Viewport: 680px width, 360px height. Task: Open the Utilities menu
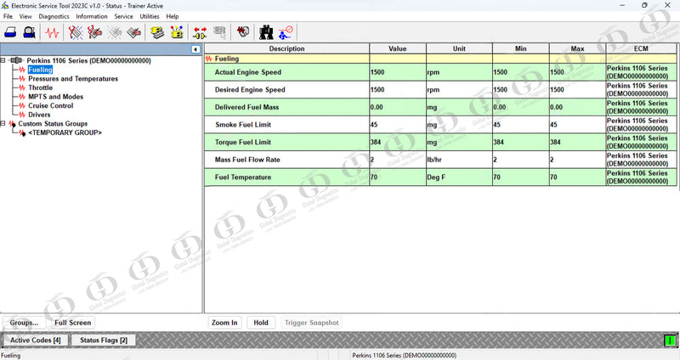point(150,16)
